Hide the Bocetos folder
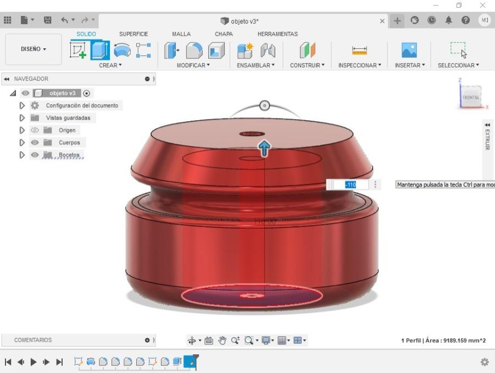The width and height of the screenshot is (495, 373). coord(35,155)
